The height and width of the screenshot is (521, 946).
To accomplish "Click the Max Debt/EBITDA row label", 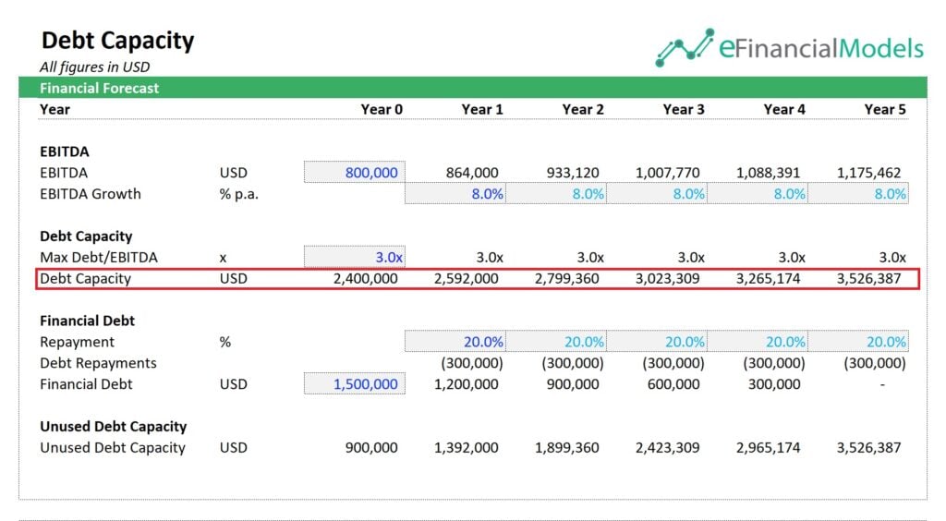I will pos(98,258).
